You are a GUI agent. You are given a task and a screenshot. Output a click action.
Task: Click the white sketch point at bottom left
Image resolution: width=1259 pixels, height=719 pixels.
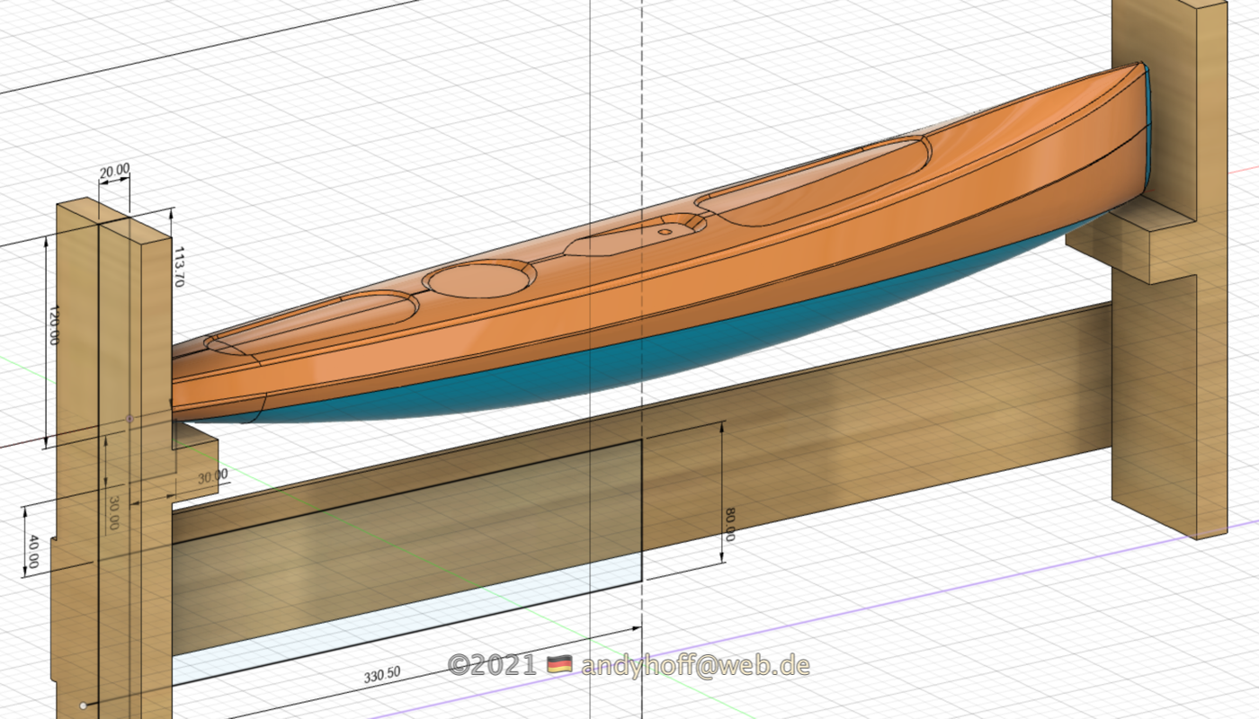[x=83, y=706]
